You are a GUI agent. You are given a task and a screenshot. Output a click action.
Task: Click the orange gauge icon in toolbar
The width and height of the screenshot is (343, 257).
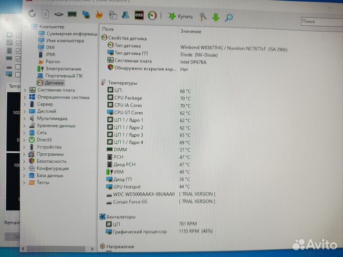[x=152, y=16]
